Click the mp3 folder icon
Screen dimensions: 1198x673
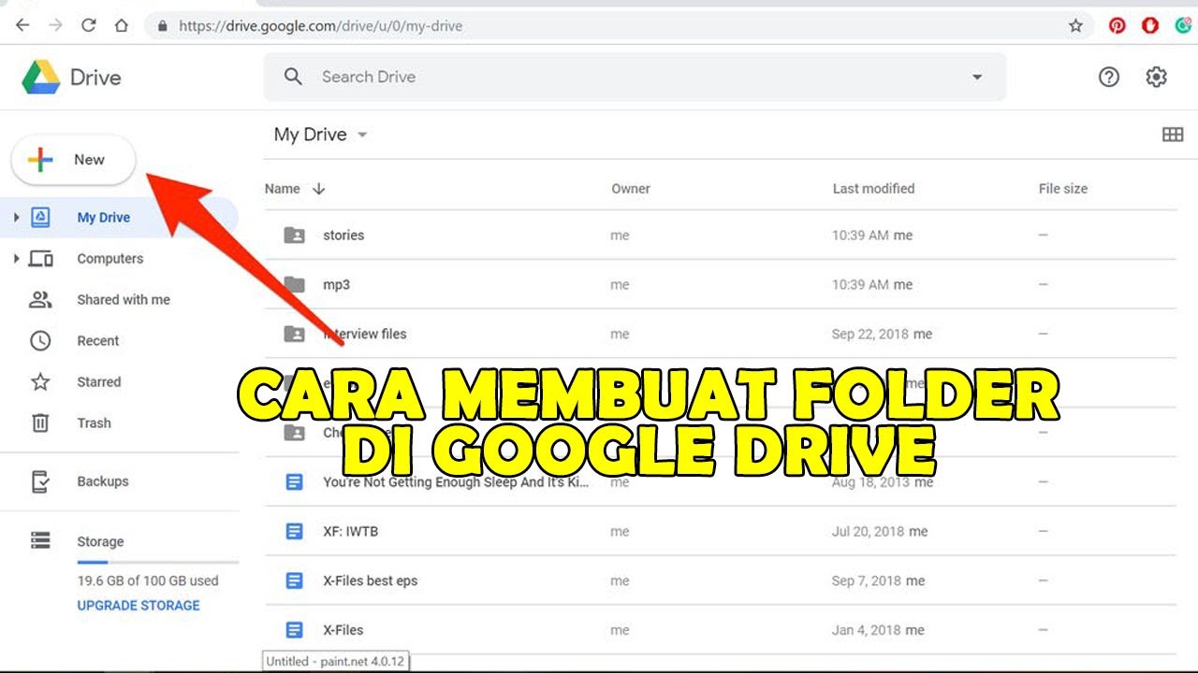[x=294, y=284]
